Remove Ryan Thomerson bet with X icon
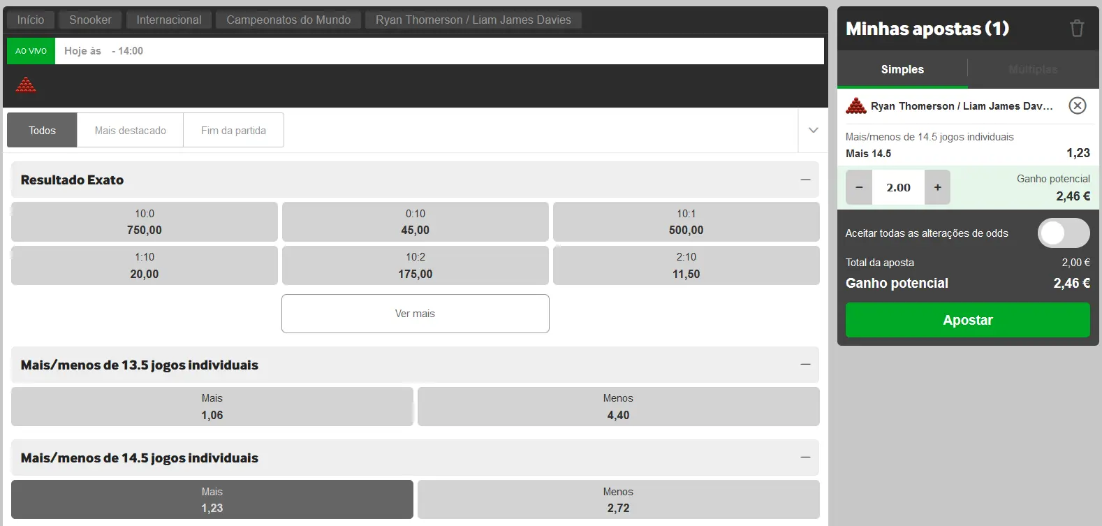 pos(1078,105)
